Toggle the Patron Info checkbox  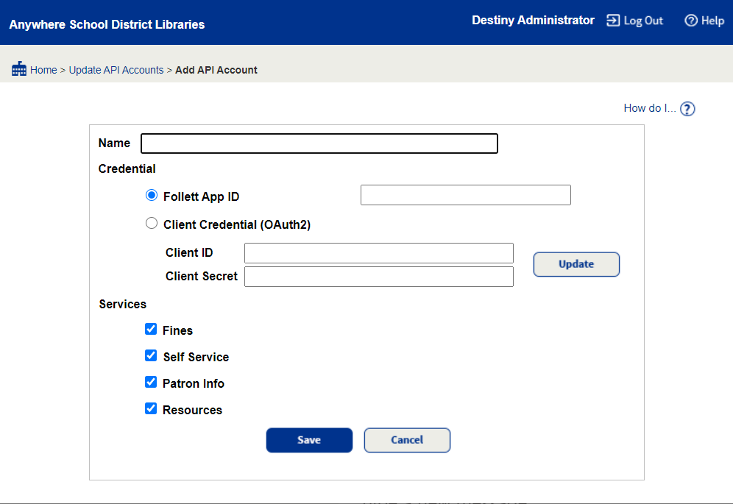click(x=151, y=382)
